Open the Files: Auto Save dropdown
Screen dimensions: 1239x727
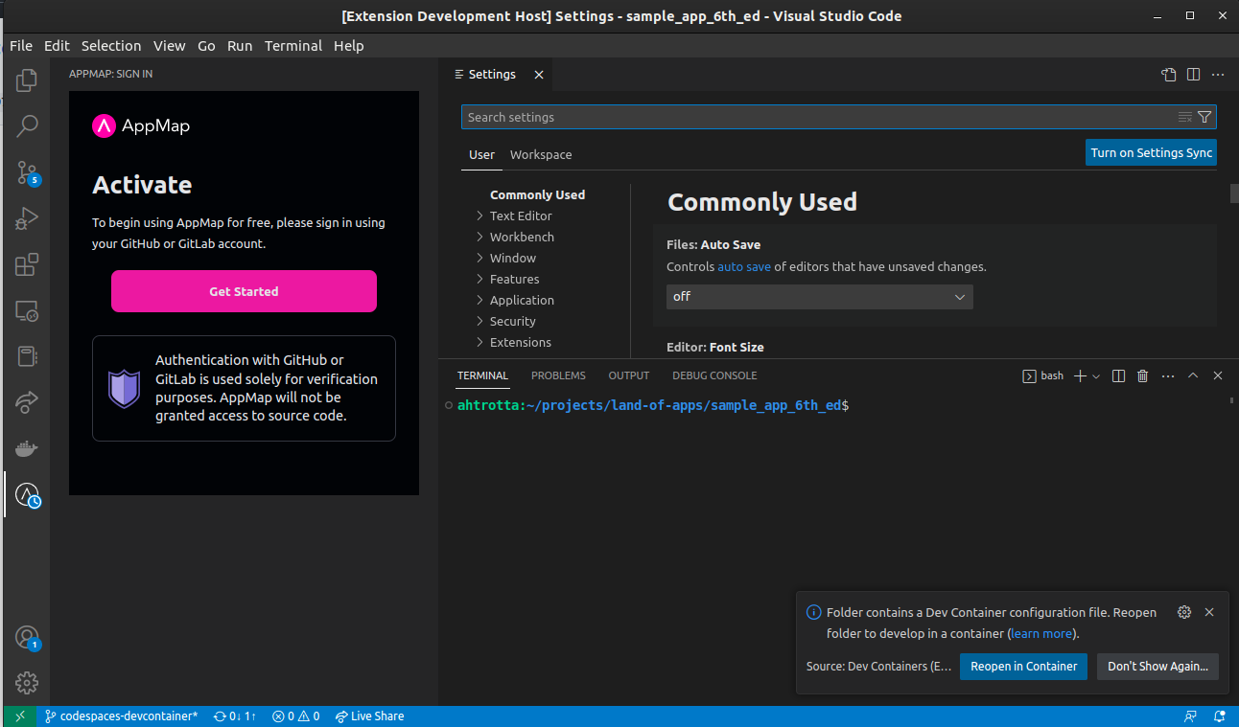coord(819,296)
